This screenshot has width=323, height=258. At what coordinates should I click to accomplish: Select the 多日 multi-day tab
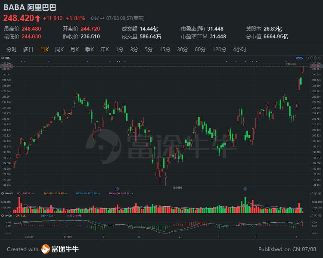(28, 50)
